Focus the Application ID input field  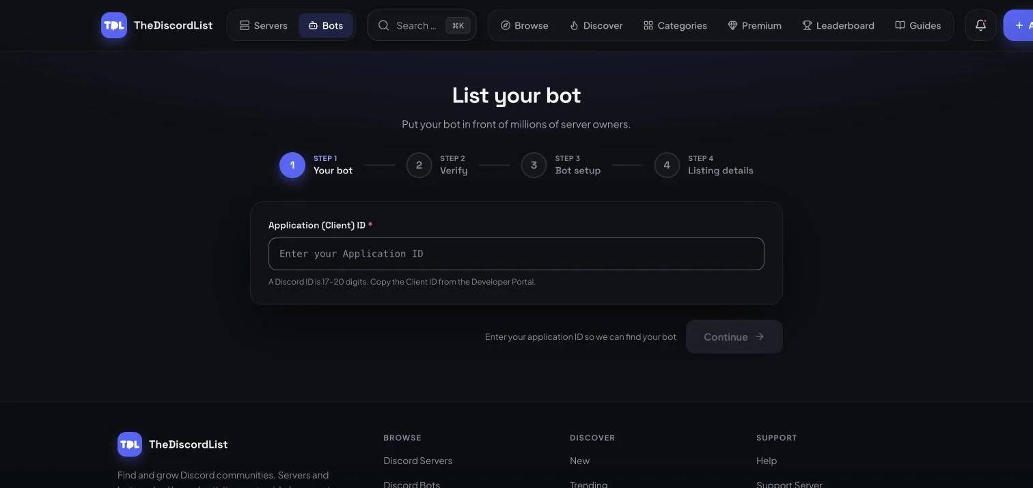[516, 254]
